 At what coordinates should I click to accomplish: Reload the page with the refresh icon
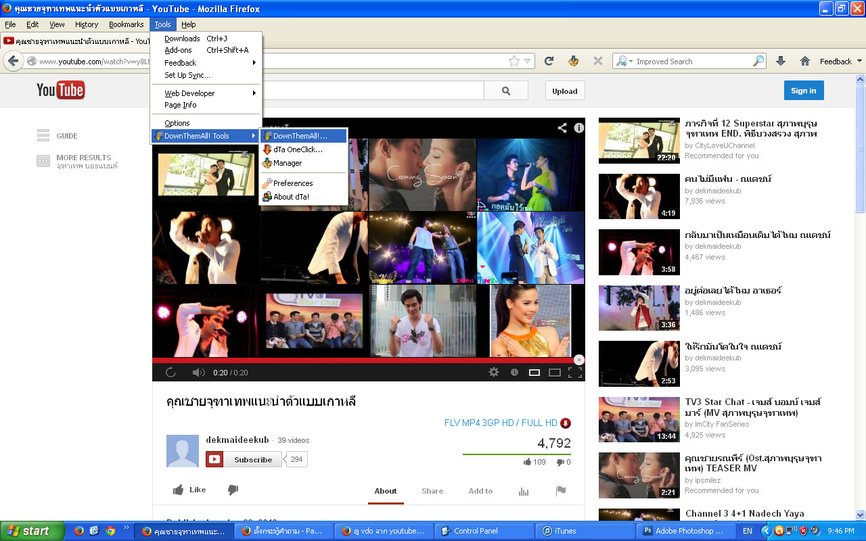point(549,61)
